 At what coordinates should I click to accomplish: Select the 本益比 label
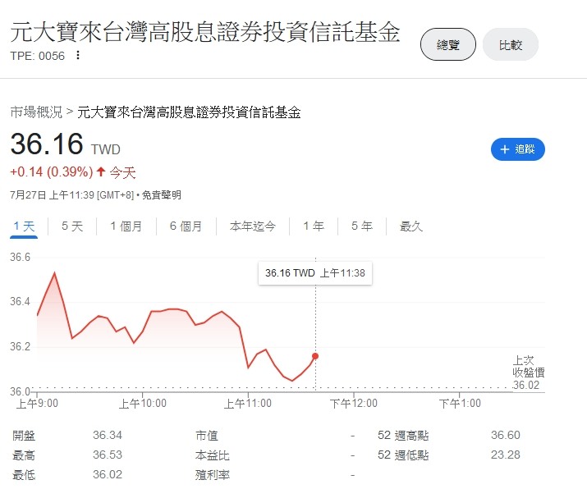click(x=213, y=455)
